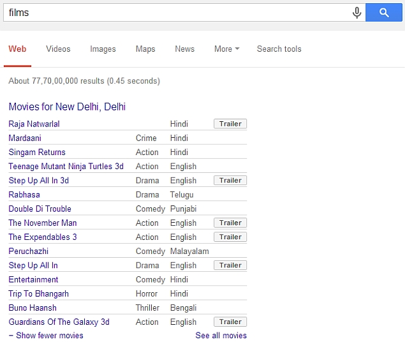405x342 pixels.
Task: Open the News tab
Action: click(x=185, y=49)
